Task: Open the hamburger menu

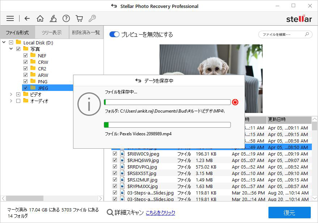Action: point(10,18)
